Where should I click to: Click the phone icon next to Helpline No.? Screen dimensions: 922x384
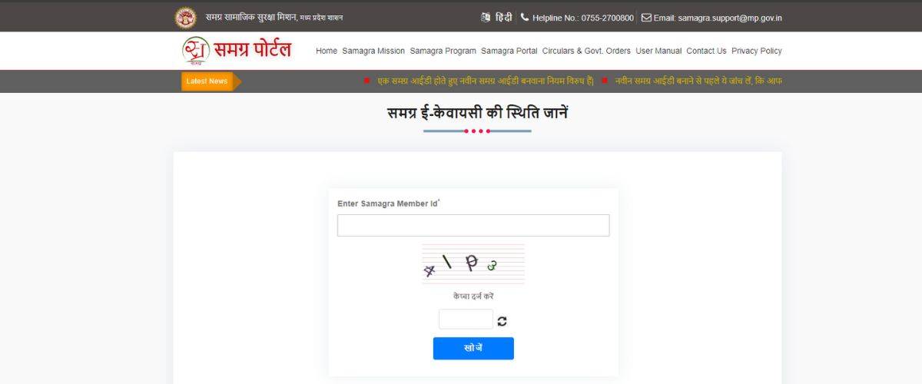pos(525,17)
